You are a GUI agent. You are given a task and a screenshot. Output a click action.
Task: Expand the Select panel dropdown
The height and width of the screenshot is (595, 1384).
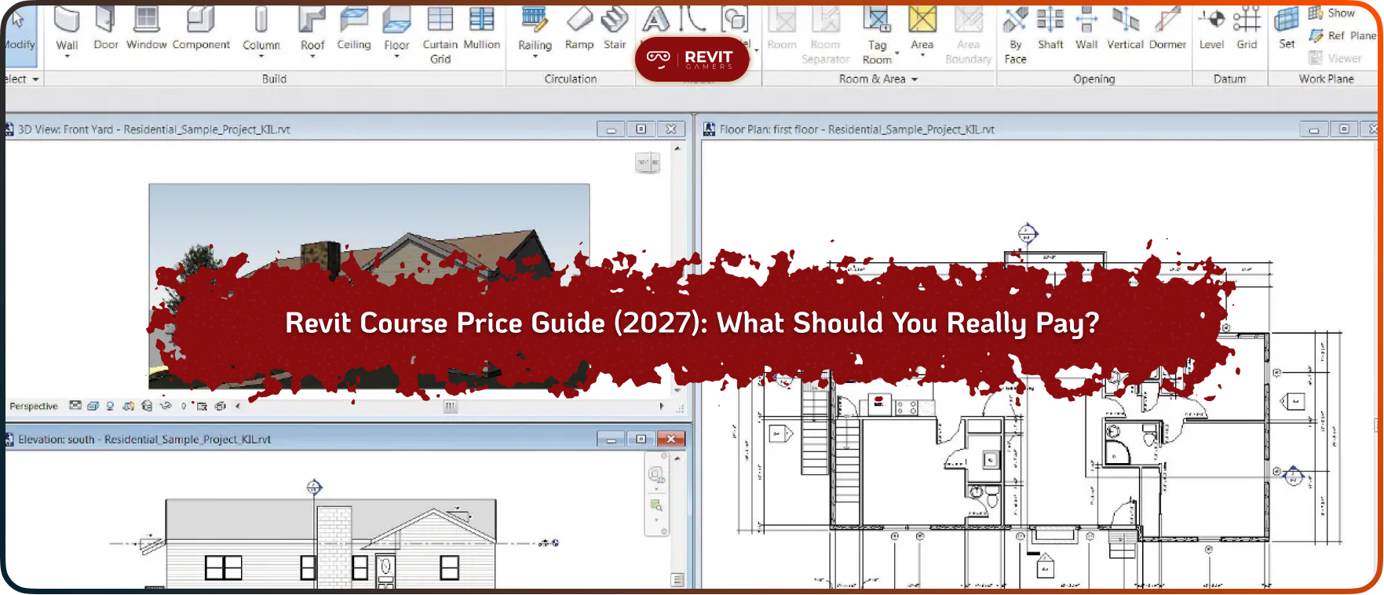(35, 79)
